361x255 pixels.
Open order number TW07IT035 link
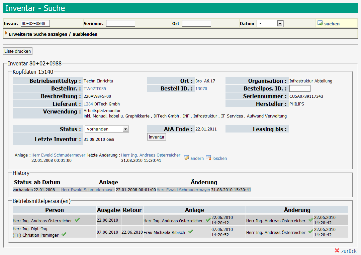(95, 89)
